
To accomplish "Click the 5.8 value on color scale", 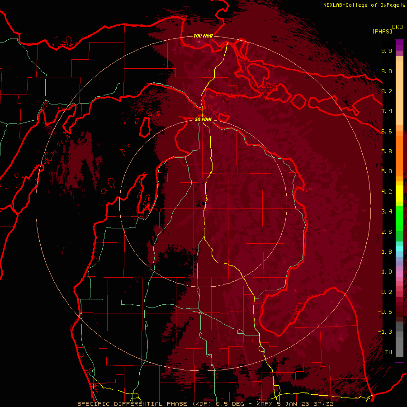I will point(387,151).
